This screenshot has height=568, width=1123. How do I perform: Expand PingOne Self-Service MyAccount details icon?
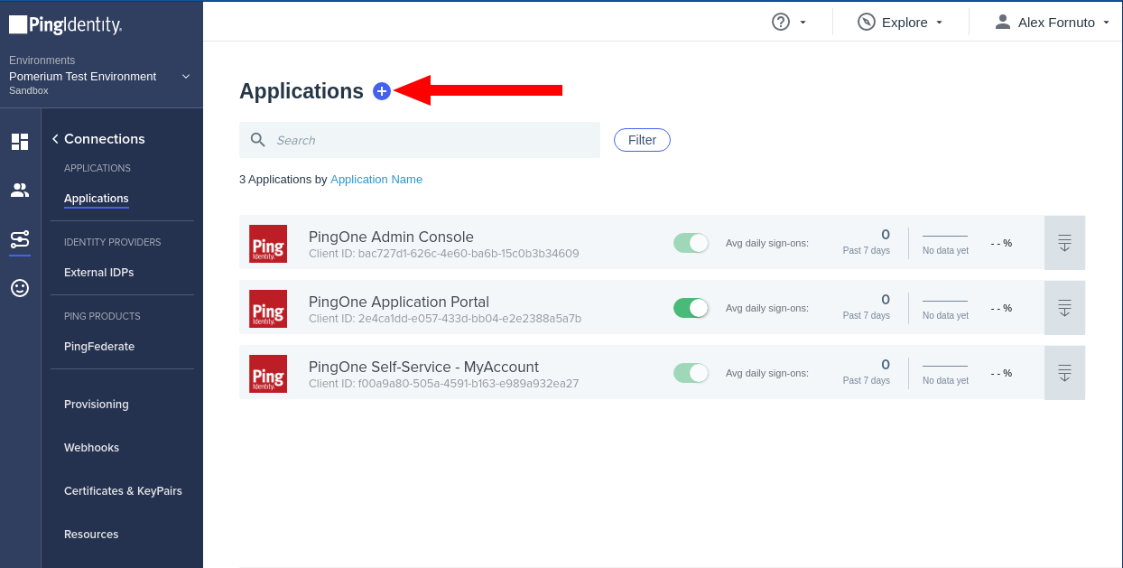(1065, 373)
